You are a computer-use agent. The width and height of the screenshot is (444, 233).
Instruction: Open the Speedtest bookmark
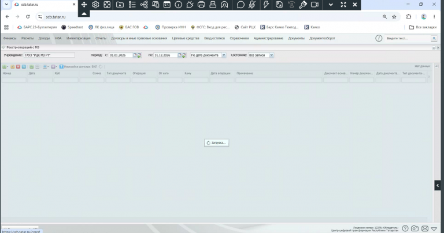[x=72, y=27]
